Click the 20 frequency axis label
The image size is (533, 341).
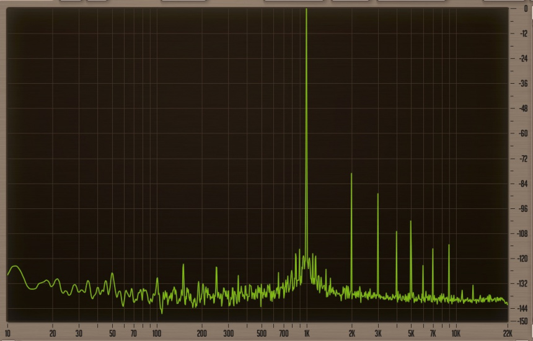click(53, 333)
